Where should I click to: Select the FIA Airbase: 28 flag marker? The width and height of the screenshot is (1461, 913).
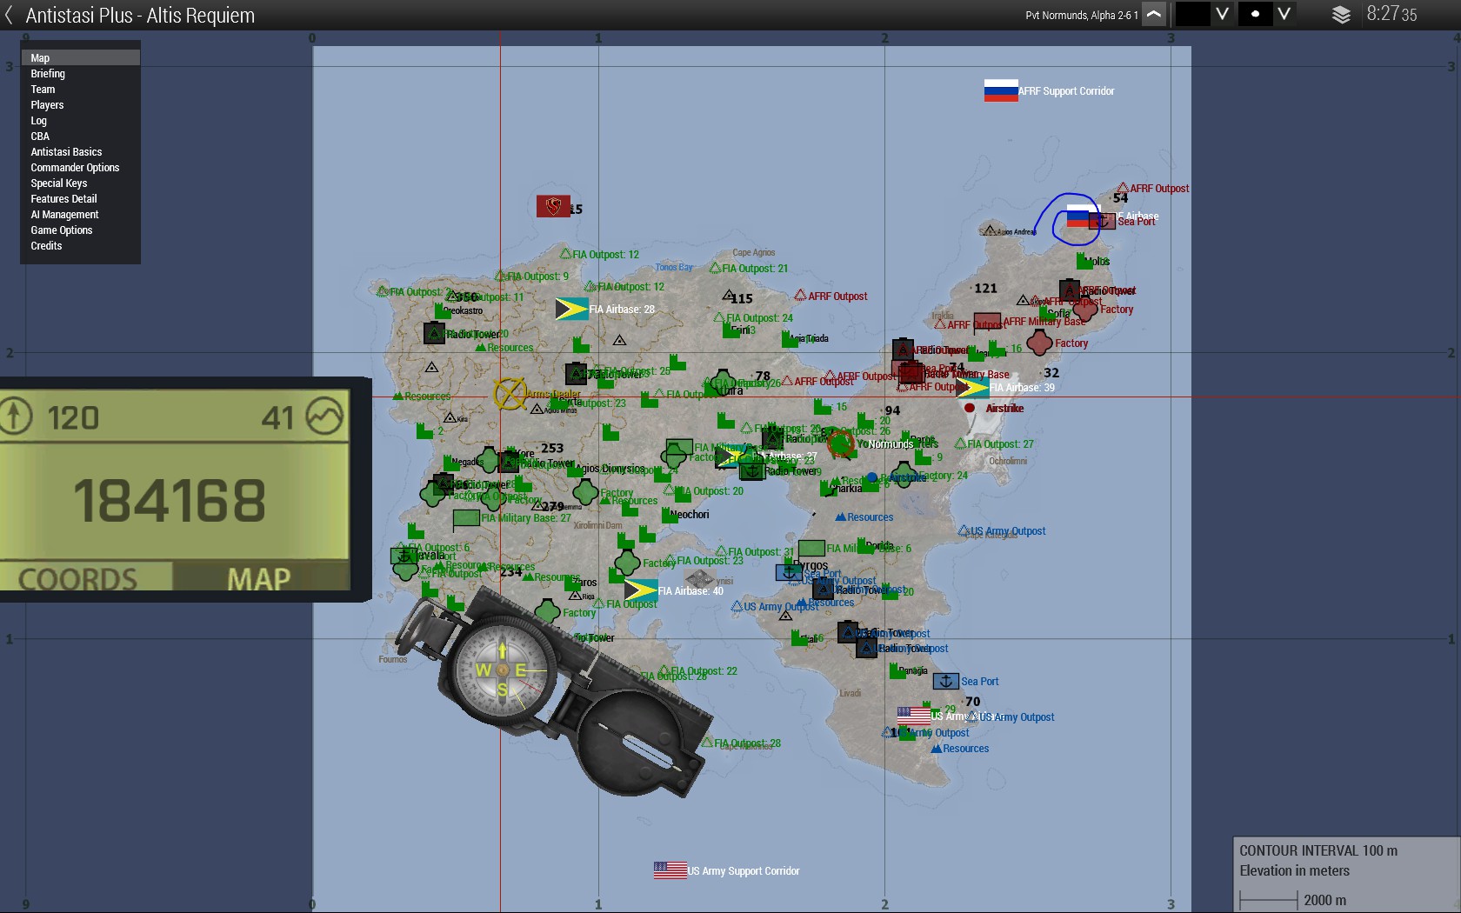tap(571, 309)
